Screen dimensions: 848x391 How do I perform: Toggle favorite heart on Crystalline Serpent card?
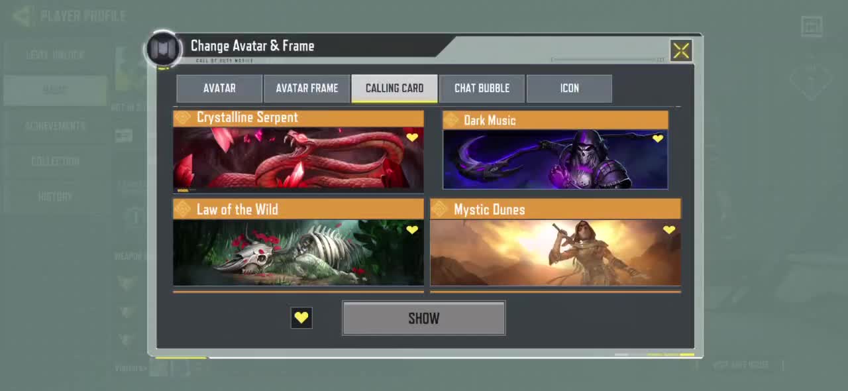(412, 138)
